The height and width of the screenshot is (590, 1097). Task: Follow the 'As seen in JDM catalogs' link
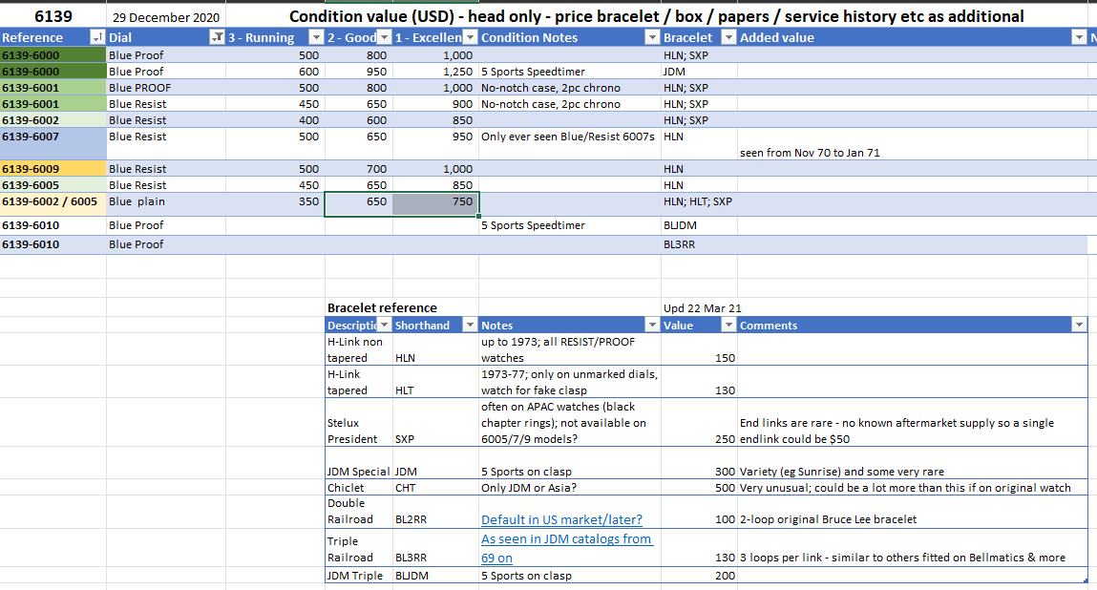(x=566, y=539)
